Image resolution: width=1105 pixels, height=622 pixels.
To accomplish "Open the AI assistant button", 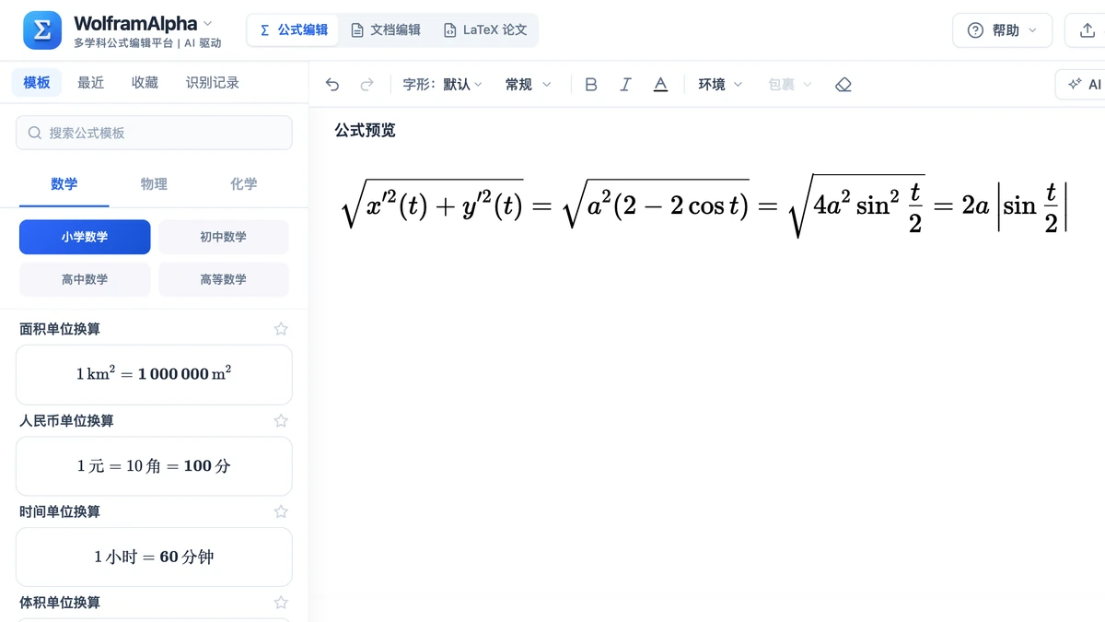I will tap(1082, 84).
